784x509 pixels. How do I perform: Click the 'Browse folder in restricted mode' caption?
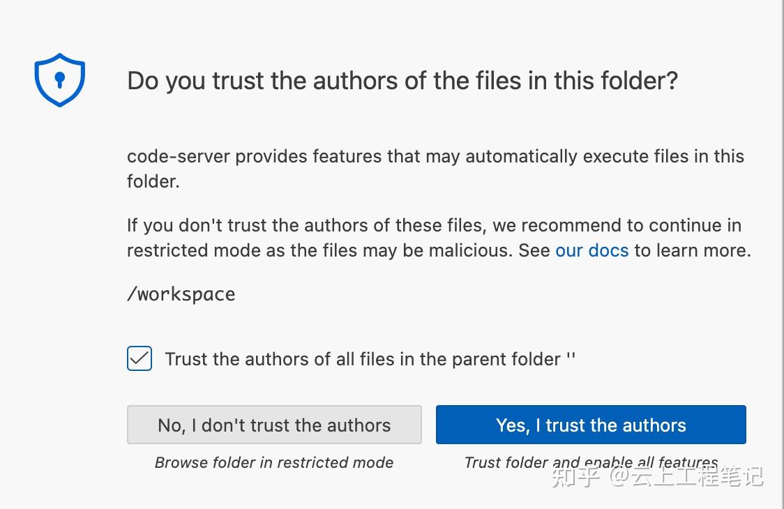(274, 462)
